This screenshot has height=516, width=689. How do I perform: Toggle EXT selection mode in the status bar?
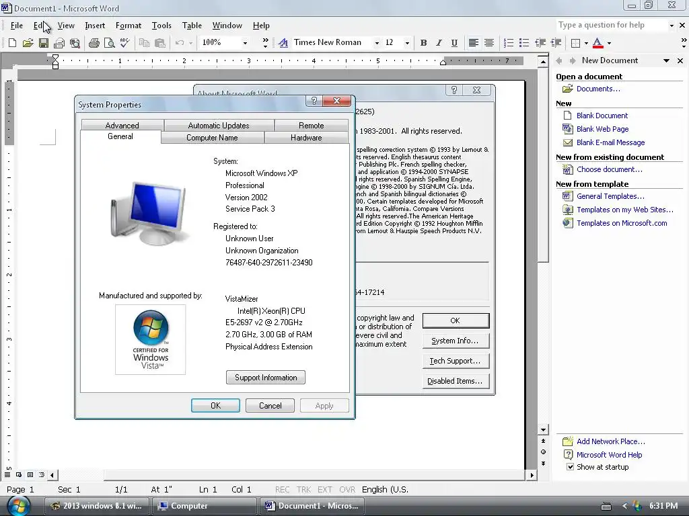[x=325, y=489]
